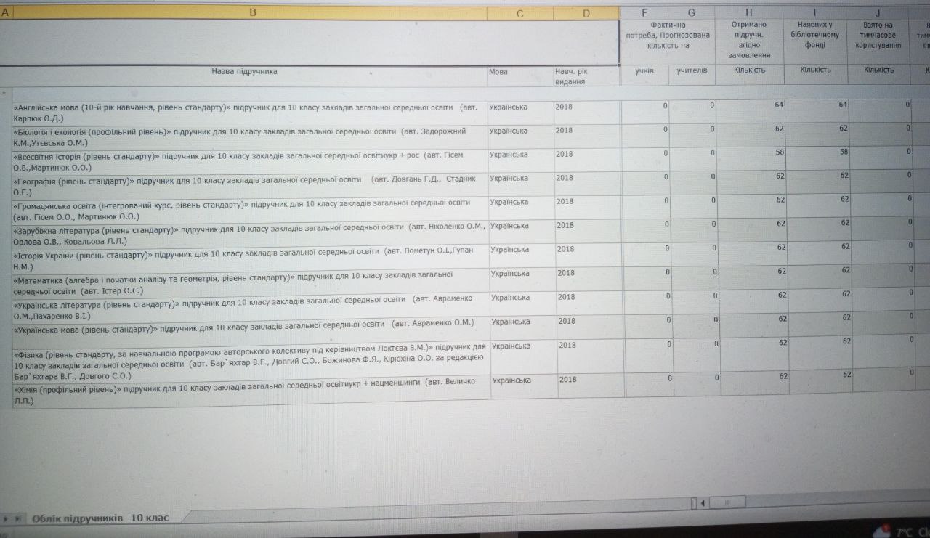This screenshot has width=930, height=538.
Task: Click the horizontal scrollbar thumb
Action: [x=727, y=502]
